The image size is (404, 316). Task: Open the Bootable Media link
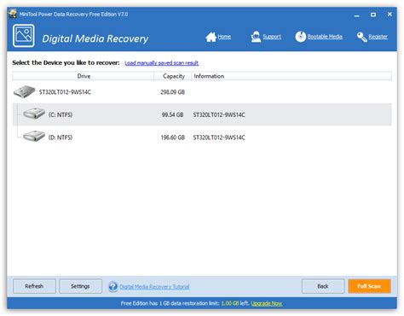point(325,37)
